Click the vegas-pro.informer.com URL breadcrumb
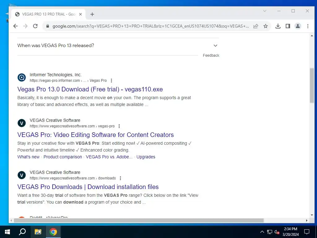This screenshot has height=238, width=317. pyautogui.click(x=68, y=81)
